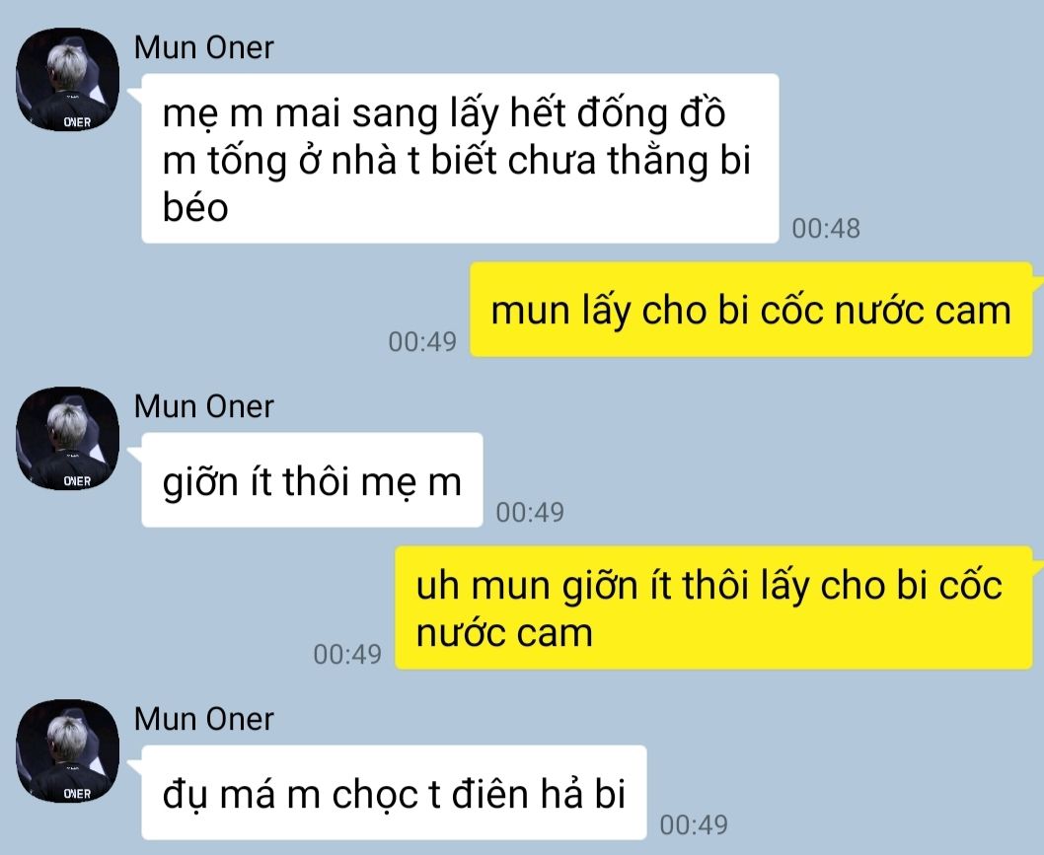
Task: Click the 00:49 timestamp after the last message
Action: [694, 824]
